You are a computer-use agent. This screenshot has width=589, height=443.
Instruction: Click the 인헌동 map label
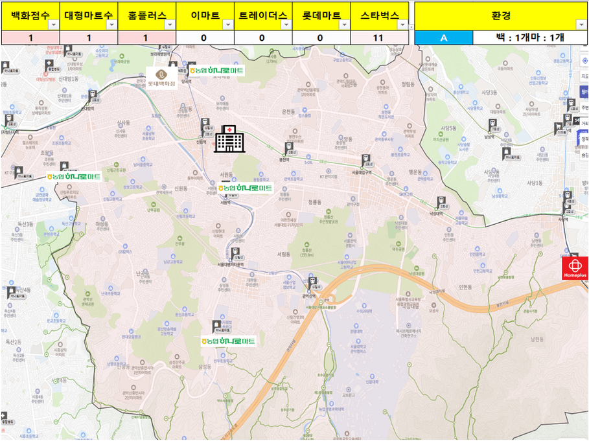tap(465, 287)
